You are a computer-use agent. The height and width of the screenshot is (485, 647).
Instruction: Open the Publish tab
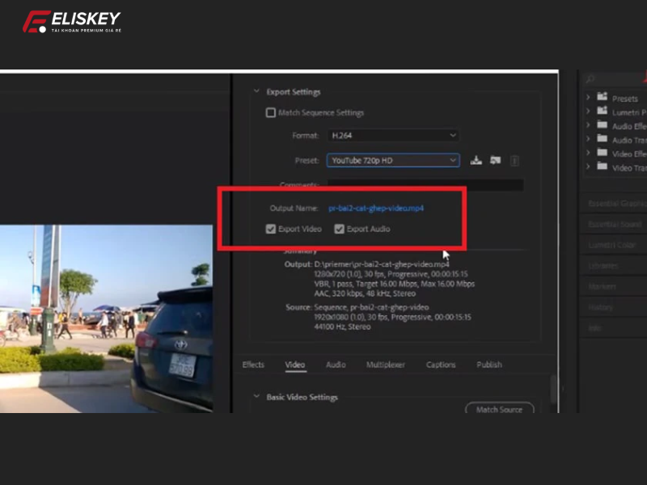click(488, 365)
